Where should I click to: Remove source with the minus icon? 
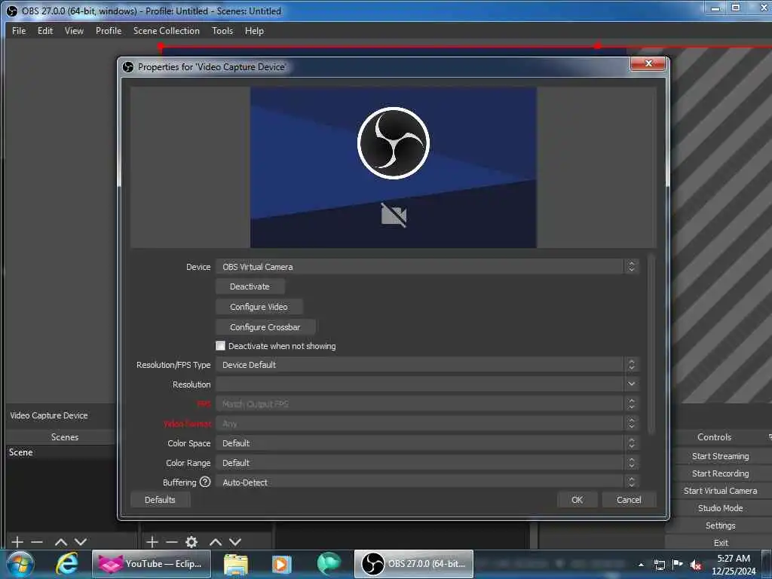coord(172,542)
